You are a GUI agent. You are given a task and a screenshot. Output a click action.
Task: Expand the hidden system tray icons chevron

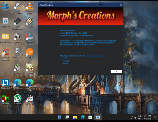127,117
